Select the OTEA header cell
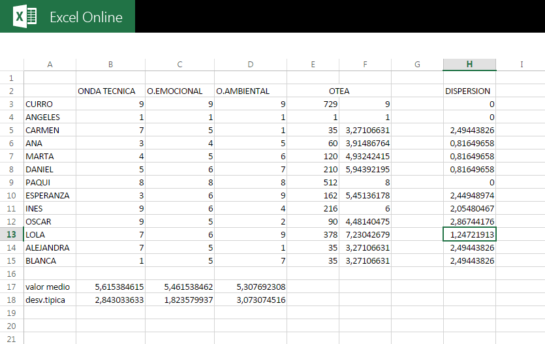The image size is (545, 344). [x=339, y=91]
